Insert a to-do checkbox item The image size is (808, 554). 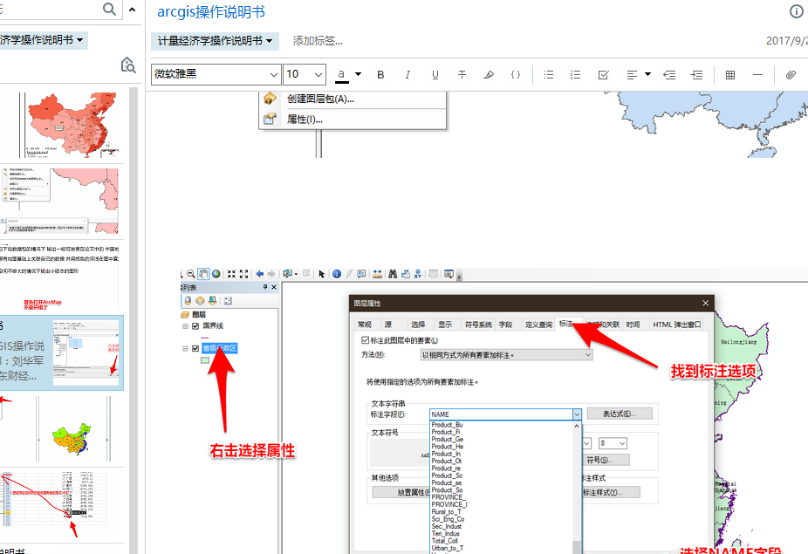tap(603, 75)
